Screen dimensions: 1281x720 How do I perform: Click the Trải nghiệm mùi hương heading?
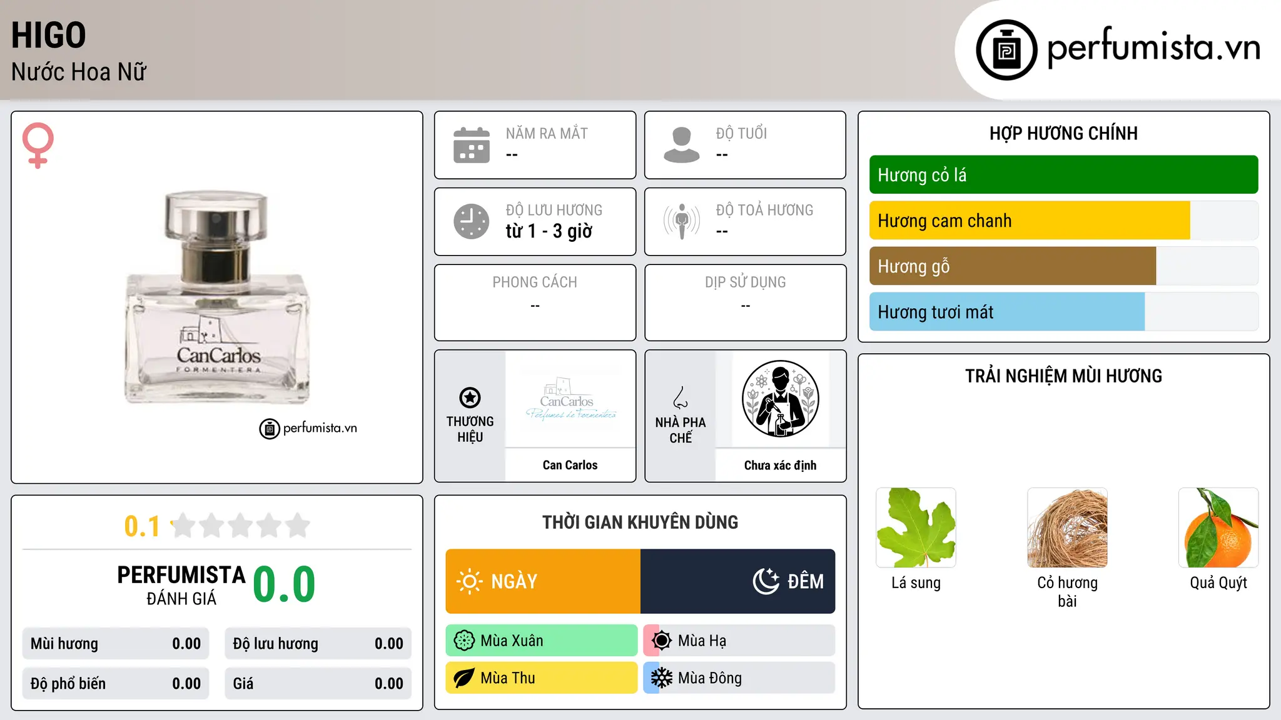tap(1063, 376)
